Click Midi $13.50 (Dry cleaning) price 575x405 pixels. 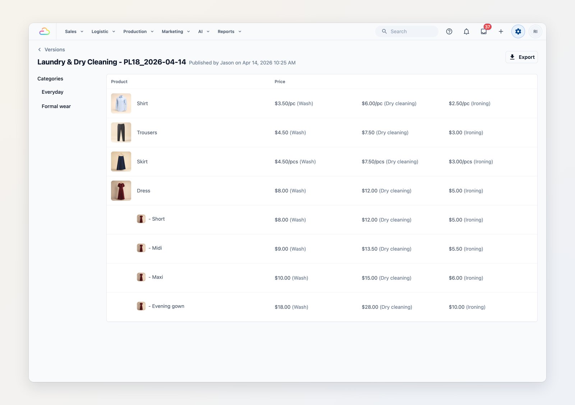[387, 249]
